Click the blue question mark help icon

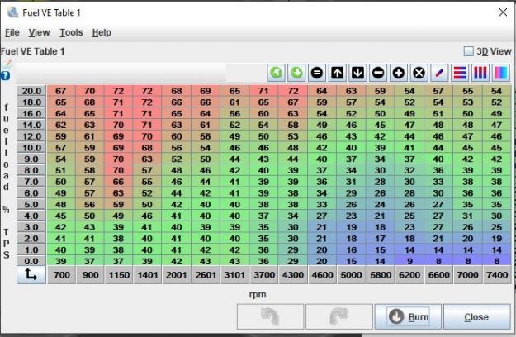(6, 75)
